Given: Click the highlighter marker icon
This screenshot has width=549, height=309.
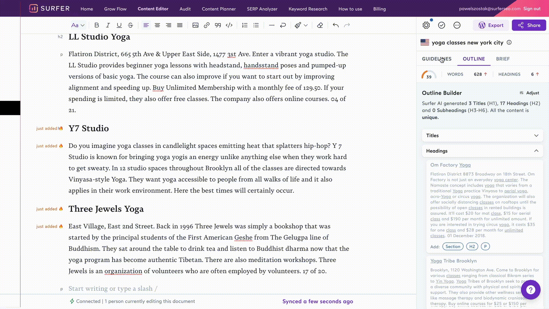Looking at the screenshot, I should pos(298,25).
